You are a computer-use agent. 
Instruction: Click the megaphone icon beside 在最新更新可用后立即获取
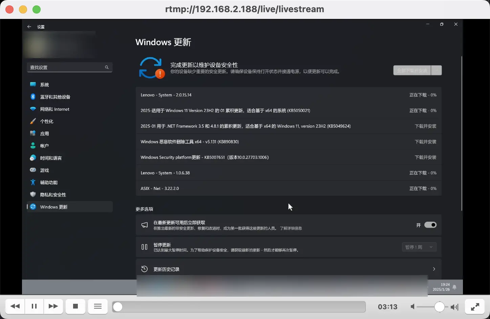click(144, 225)
